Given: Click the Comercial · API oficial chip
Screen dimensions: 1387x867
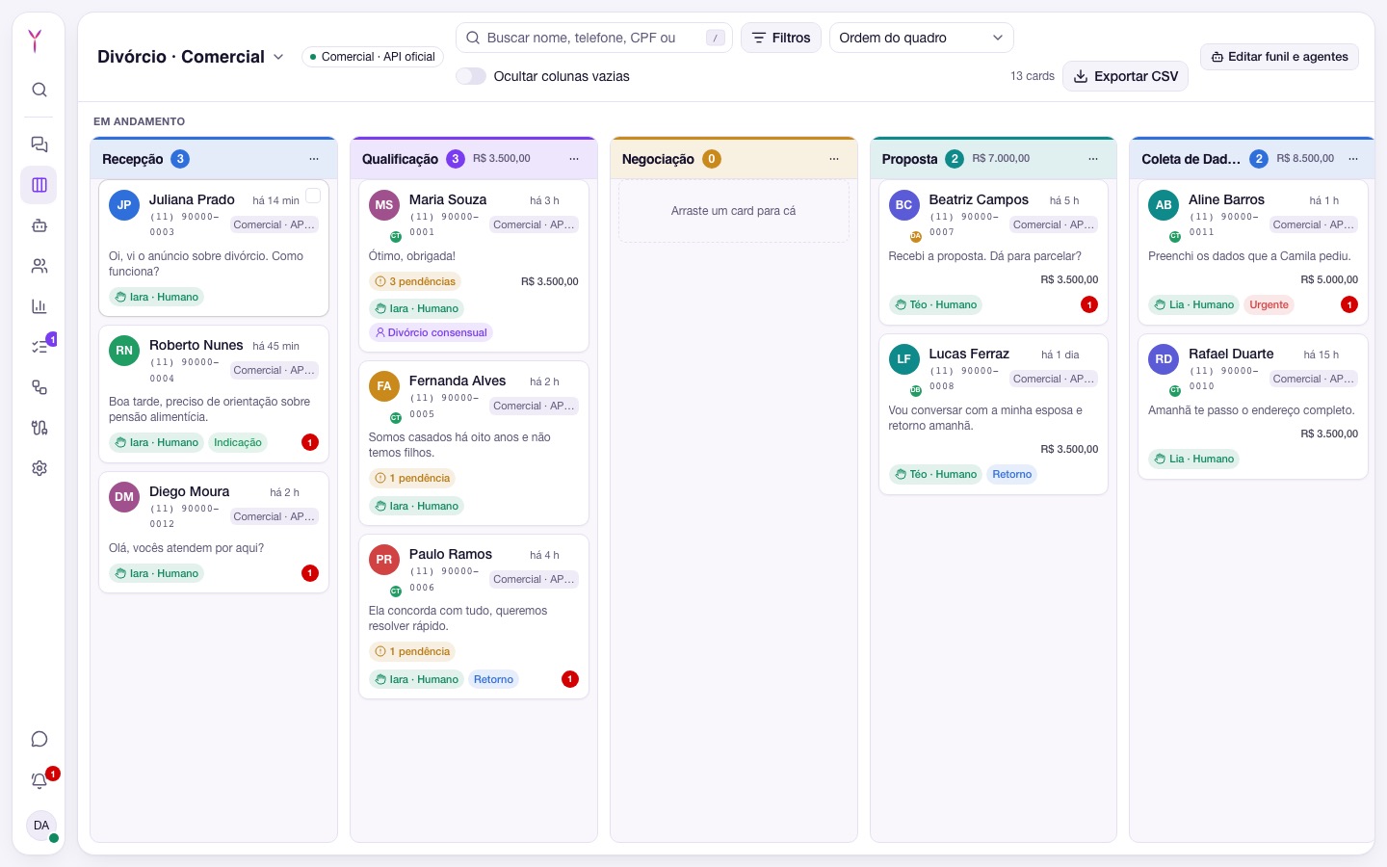Looking at the screenshot, I should pyautogui.click(x=373, y=57).
